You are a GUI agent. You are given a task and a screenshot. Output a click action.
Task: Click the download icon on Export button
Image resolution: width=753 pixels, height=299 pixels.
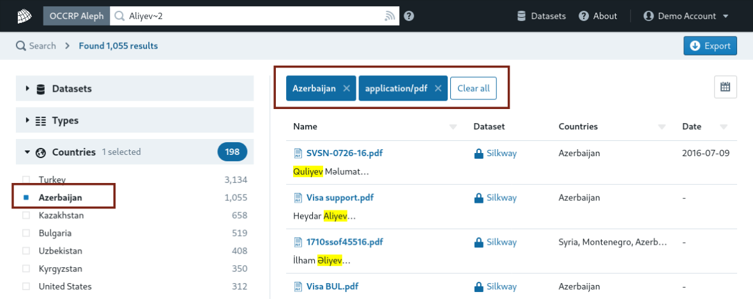[x=694, y=46]
